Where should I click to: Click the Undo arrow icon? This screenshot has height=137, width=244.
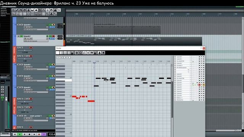(21, 10)
